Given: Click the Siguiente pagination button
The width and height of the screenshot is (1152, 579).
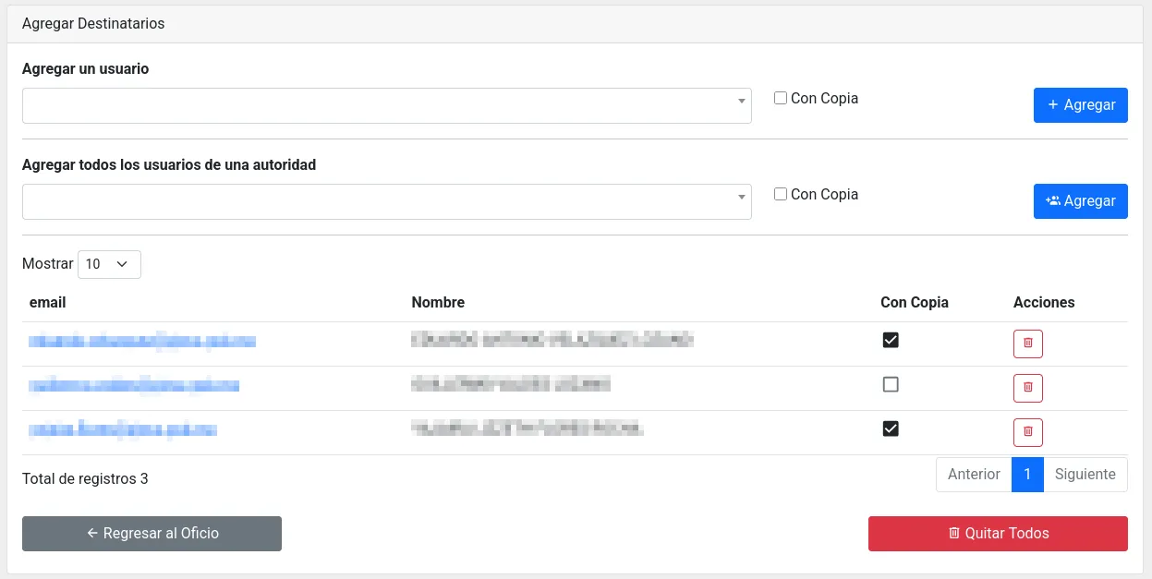Looking at the screenshot, I should 1085,475.
